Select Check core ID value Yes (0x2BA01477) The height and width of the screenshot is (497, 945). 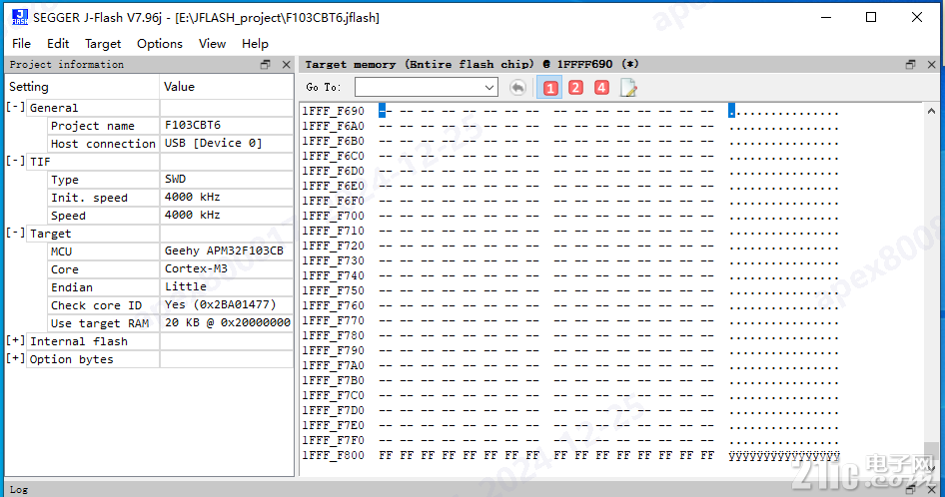(221, 304)
